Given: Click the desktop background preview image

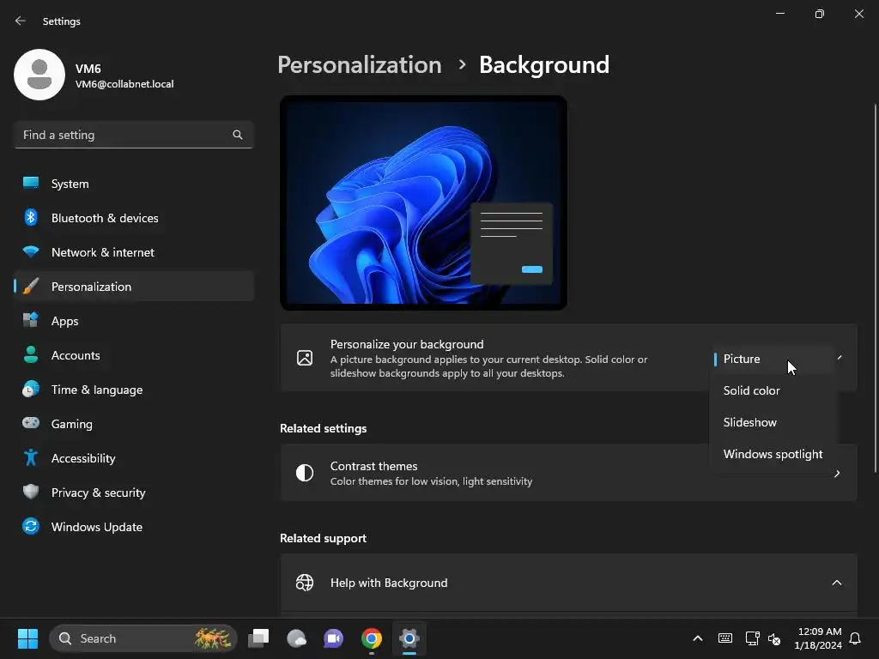Looking at the screenshot, I should tap(423, 203).
